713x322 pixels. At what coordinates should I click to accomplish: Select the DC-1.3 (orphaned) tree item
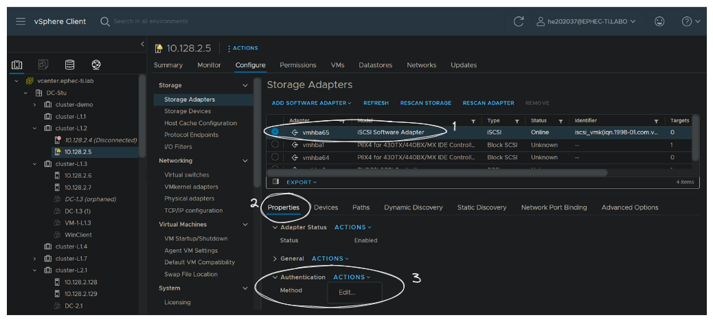[x=91, y=199]
